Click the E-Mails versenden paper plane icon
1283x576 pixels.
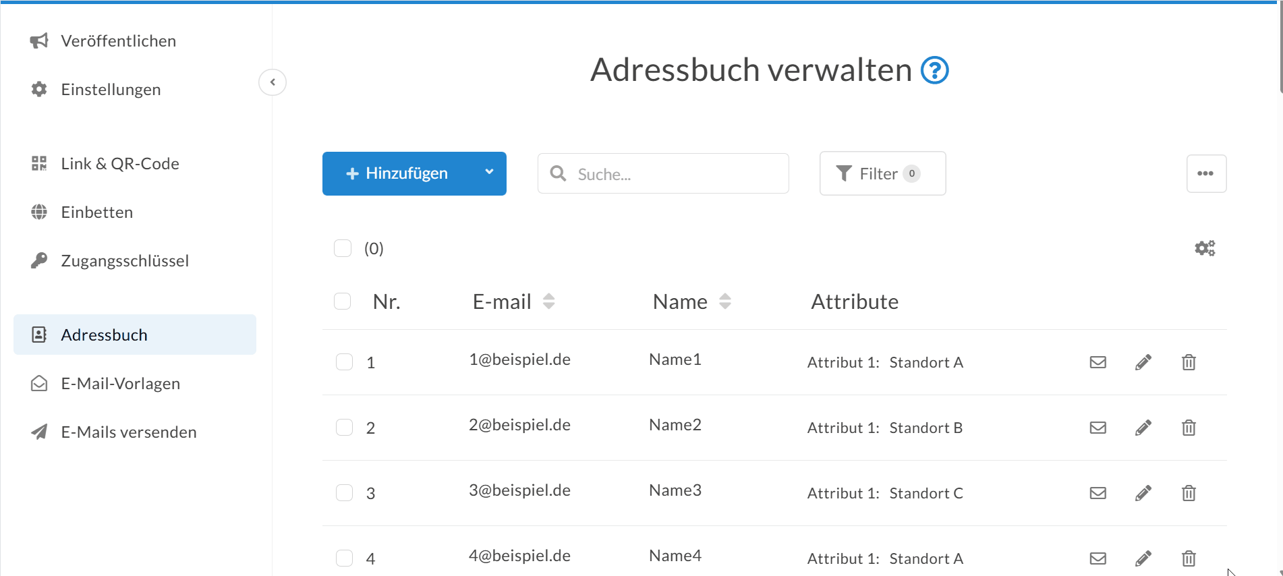(39, 432)
